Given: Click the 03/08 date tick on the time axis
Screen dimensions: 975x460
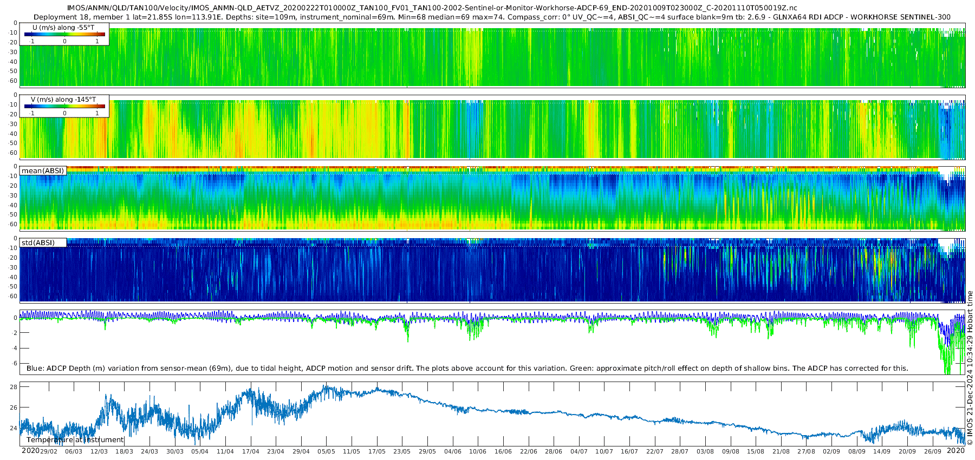Looking at the screenshot, I should pos(705,451).
